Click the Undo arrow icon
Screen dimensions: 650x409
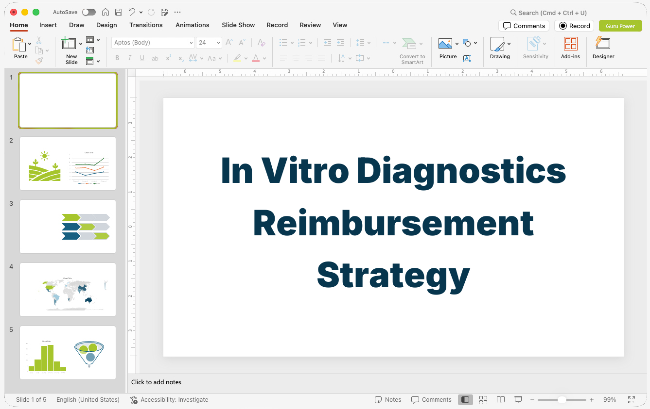coord(132,12)
